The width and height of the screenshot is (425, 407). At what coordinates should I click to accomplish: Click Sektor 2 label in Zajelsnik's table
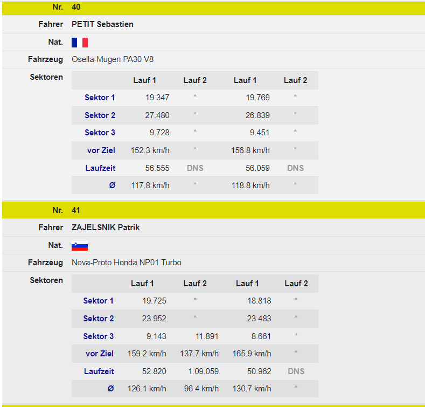pyautogui.click(x=99, y=319)
